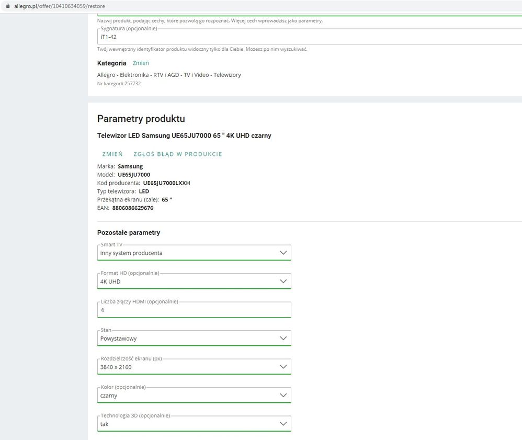Click the Pozostałe parametry heading
Image resolution: width=522 pixels, height=440 pixels.
pyautogui.click(x=129, y=232)
